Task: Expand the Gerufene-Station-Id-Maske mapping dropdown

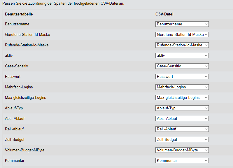Action: pos(182,35)
